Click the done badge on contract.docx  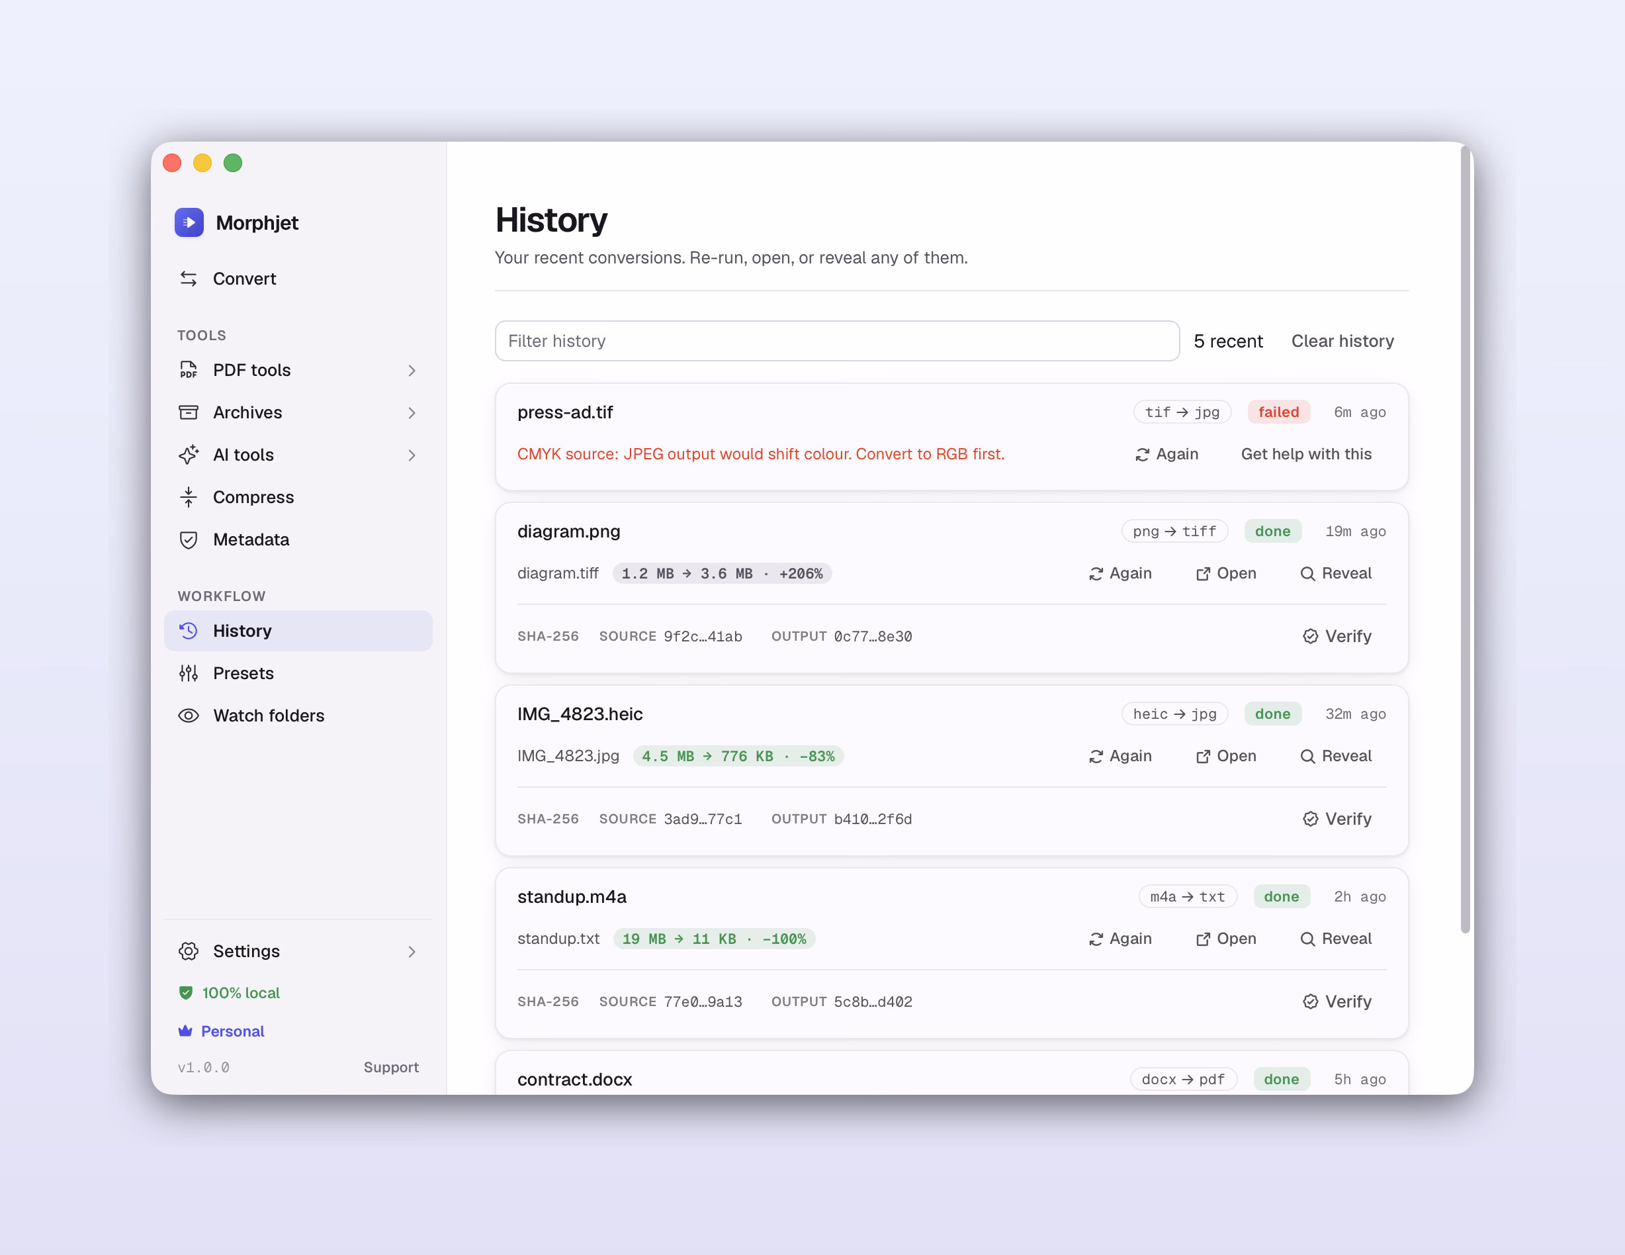point(1281,1080)
